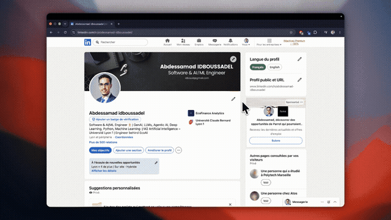Click Ajouter un badge de vérification
Image resolution: width=391 pixels, height=220 pixels.
click(x=115, y=120)
